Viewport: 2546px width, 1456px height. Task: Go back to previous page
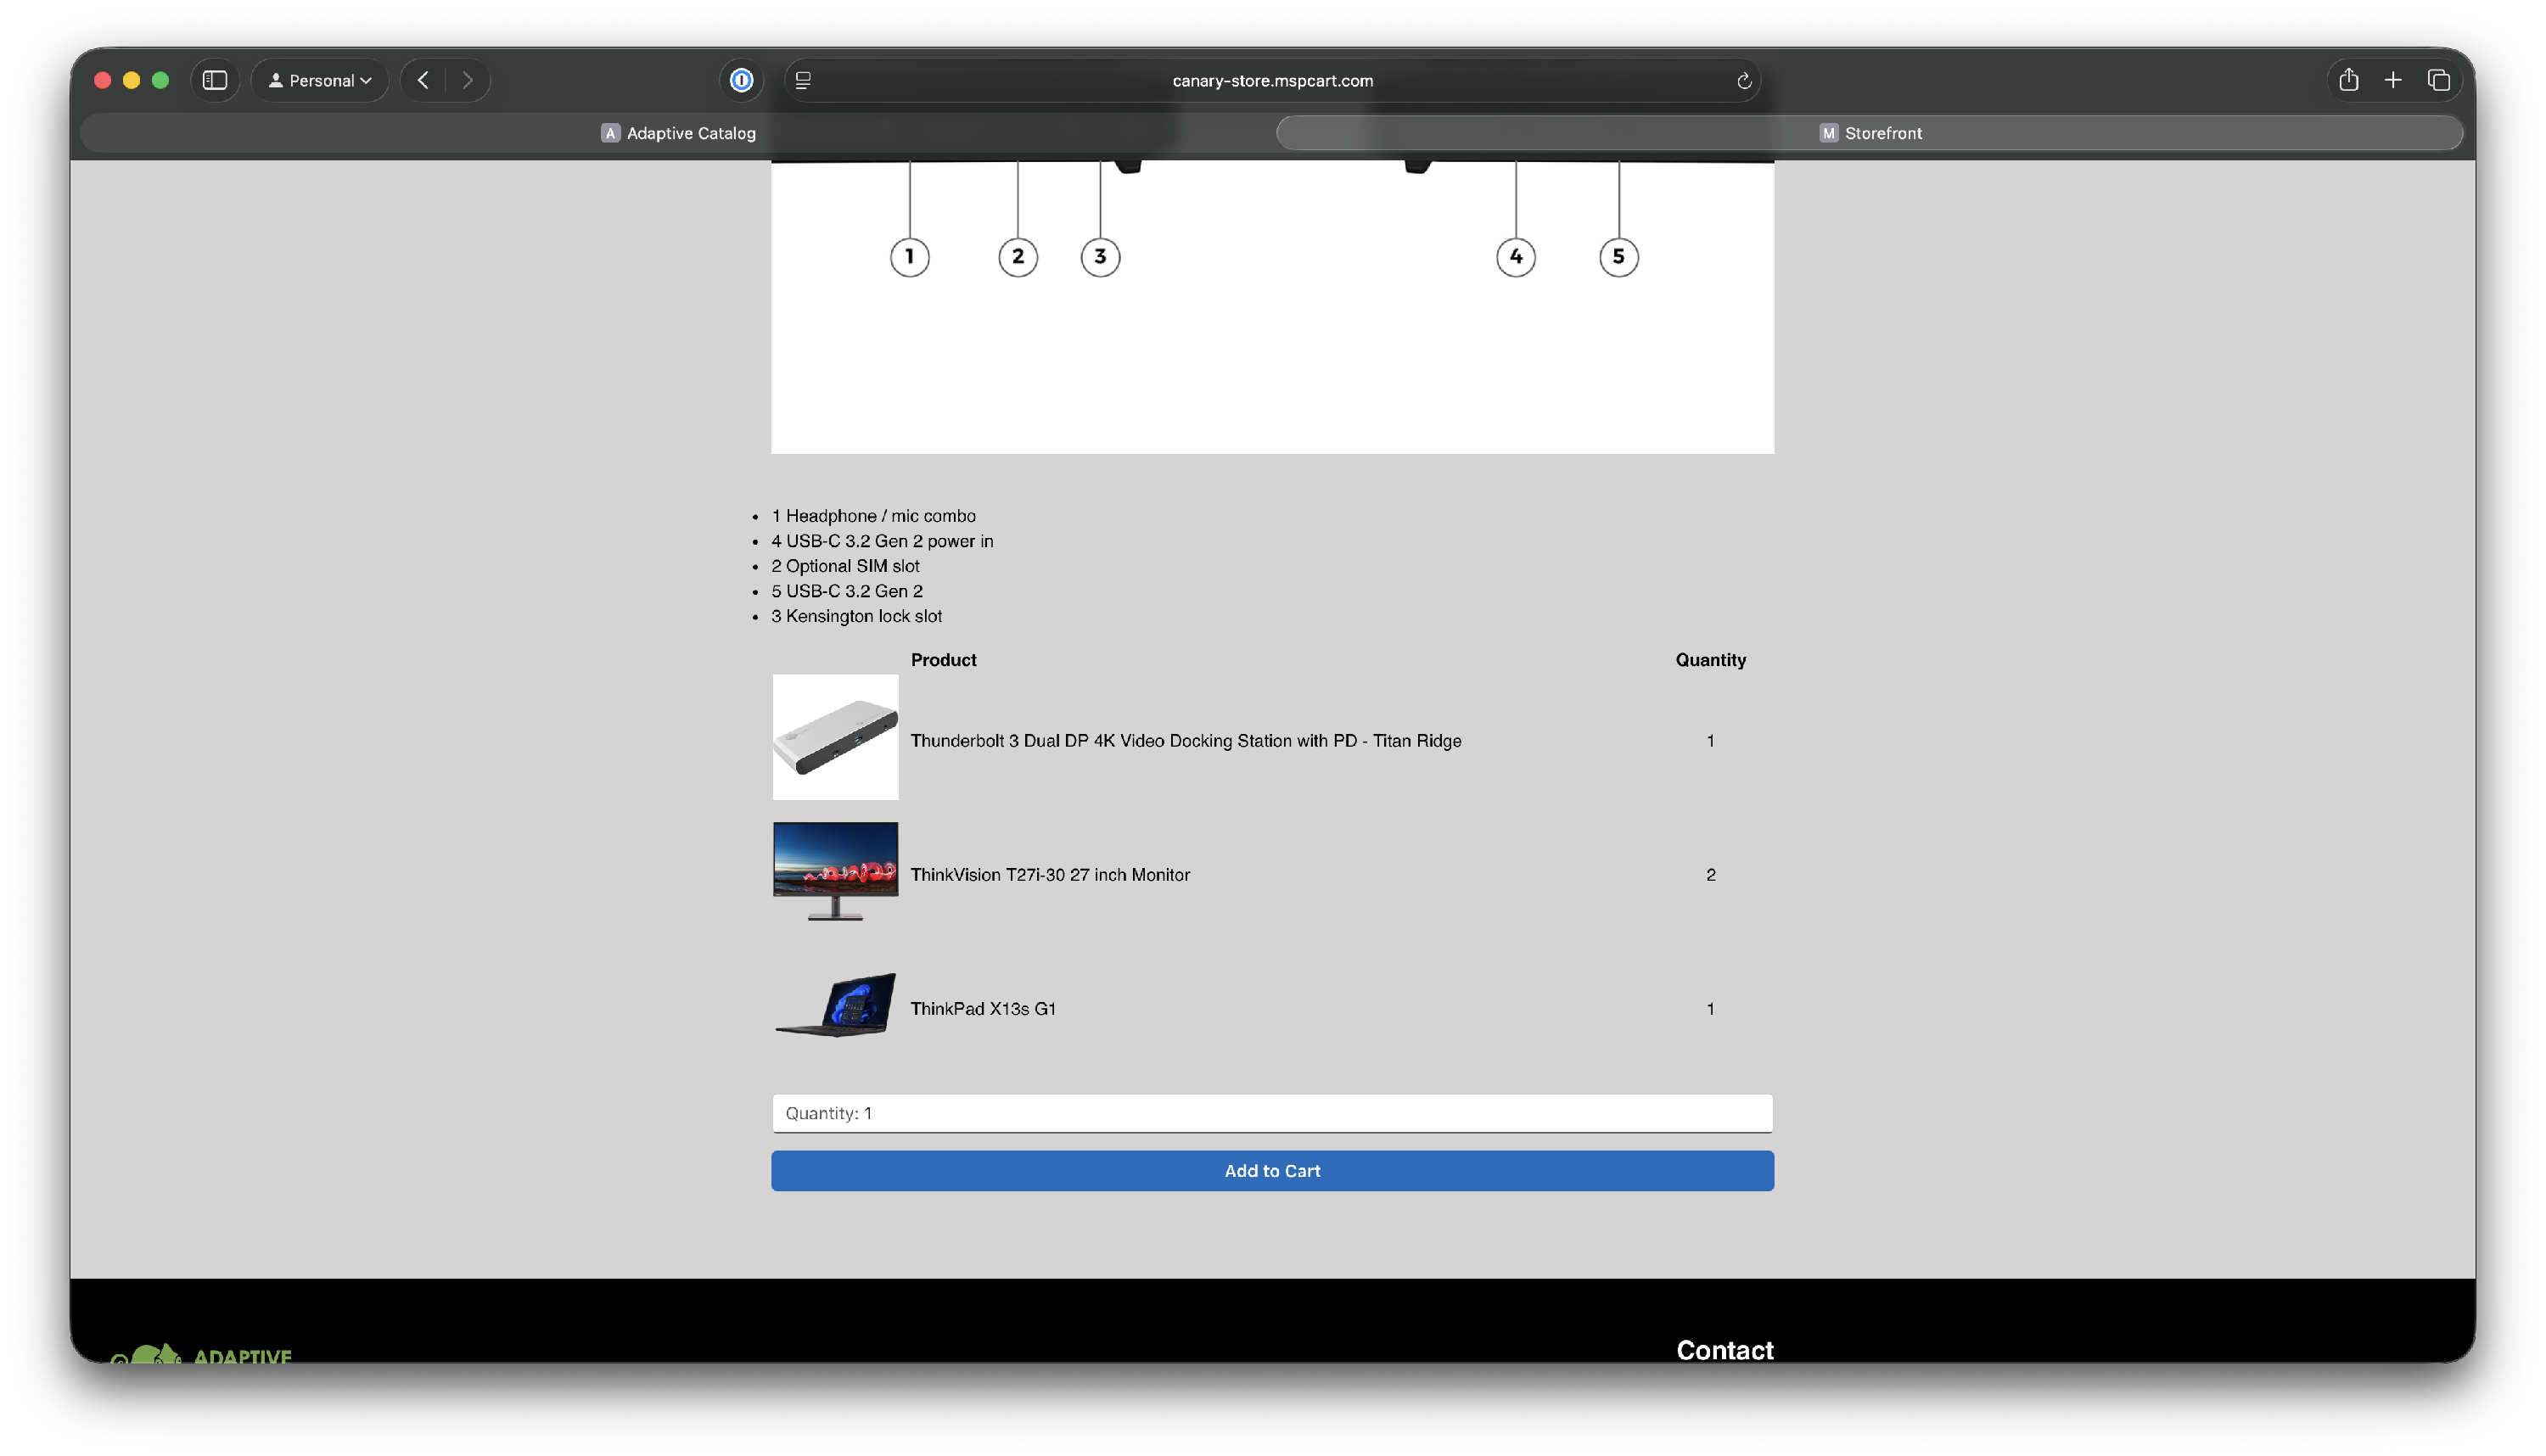pos(423,80)
